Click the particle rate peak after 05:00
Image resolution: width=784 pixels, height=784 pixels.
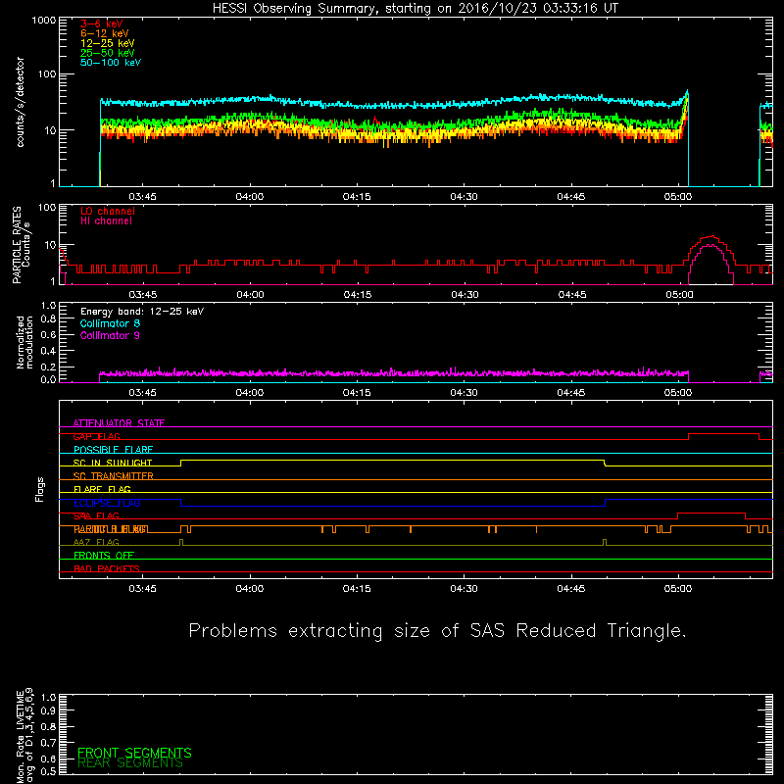710,237
